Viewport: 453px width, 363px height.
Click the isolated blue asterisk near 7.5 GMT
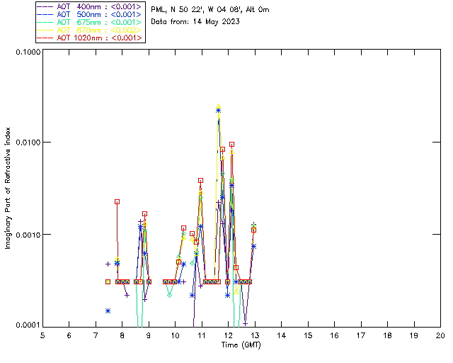(108, 311)
